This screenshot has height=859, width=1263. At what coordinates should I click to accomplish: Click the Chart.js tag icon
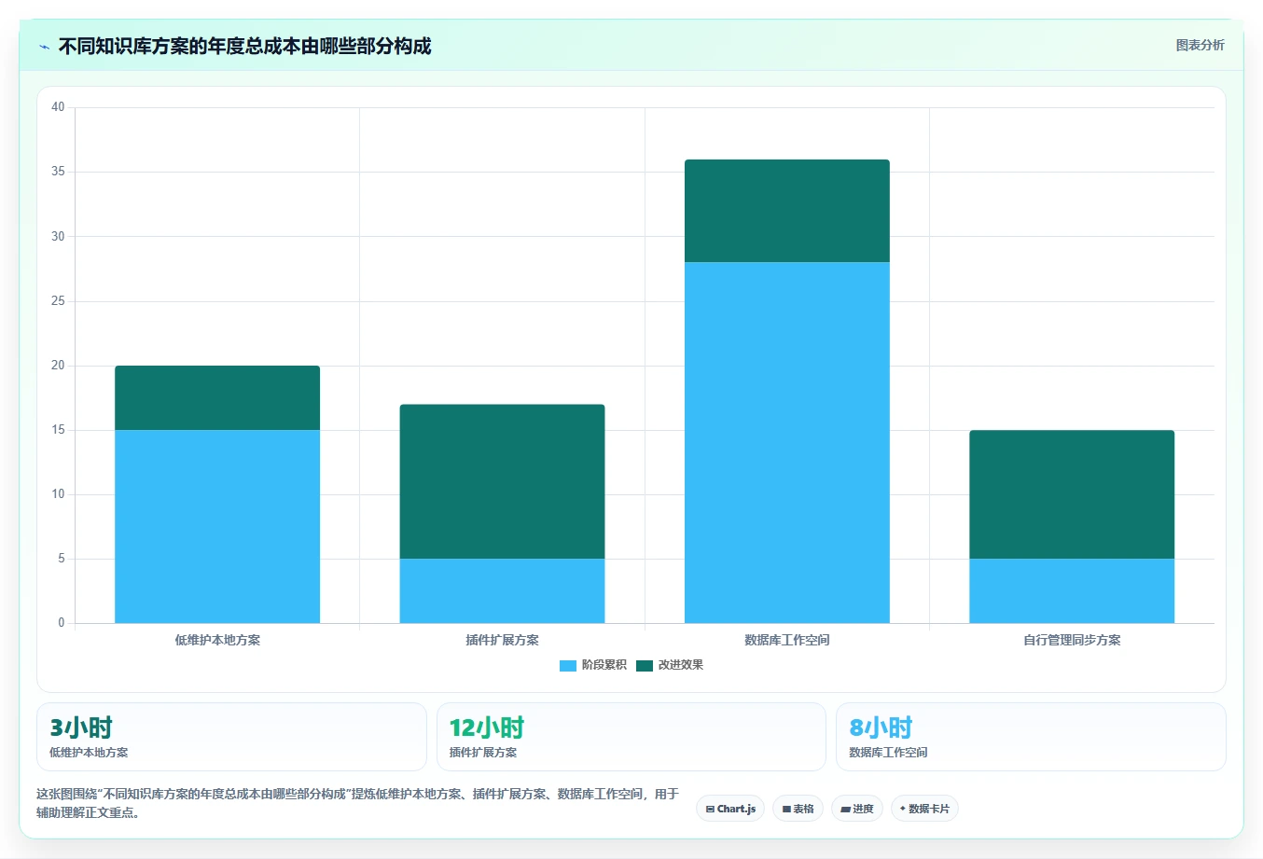click(x=710, y=810)
